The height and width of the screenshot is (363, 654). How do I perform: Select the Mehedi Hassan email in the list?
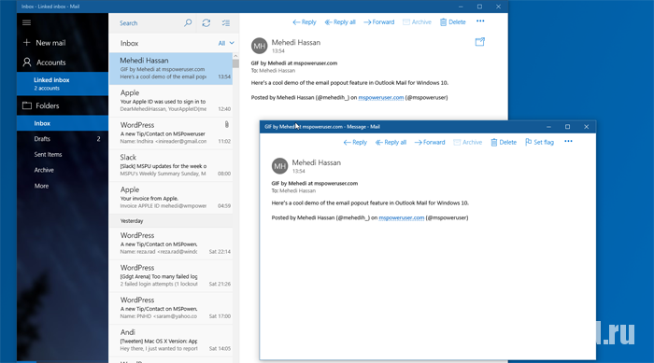pyautogui.click(x=171, y=69)
